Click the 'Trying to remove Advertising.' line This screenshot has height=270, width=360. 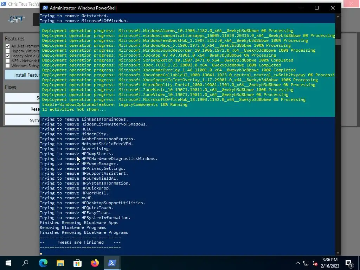[x=75, y=149]
